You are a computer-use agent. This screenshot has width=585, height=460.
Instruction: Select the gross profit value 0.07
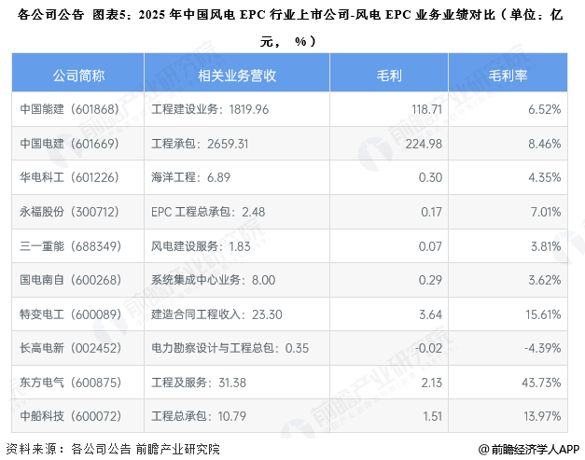(x=430, y=246)
